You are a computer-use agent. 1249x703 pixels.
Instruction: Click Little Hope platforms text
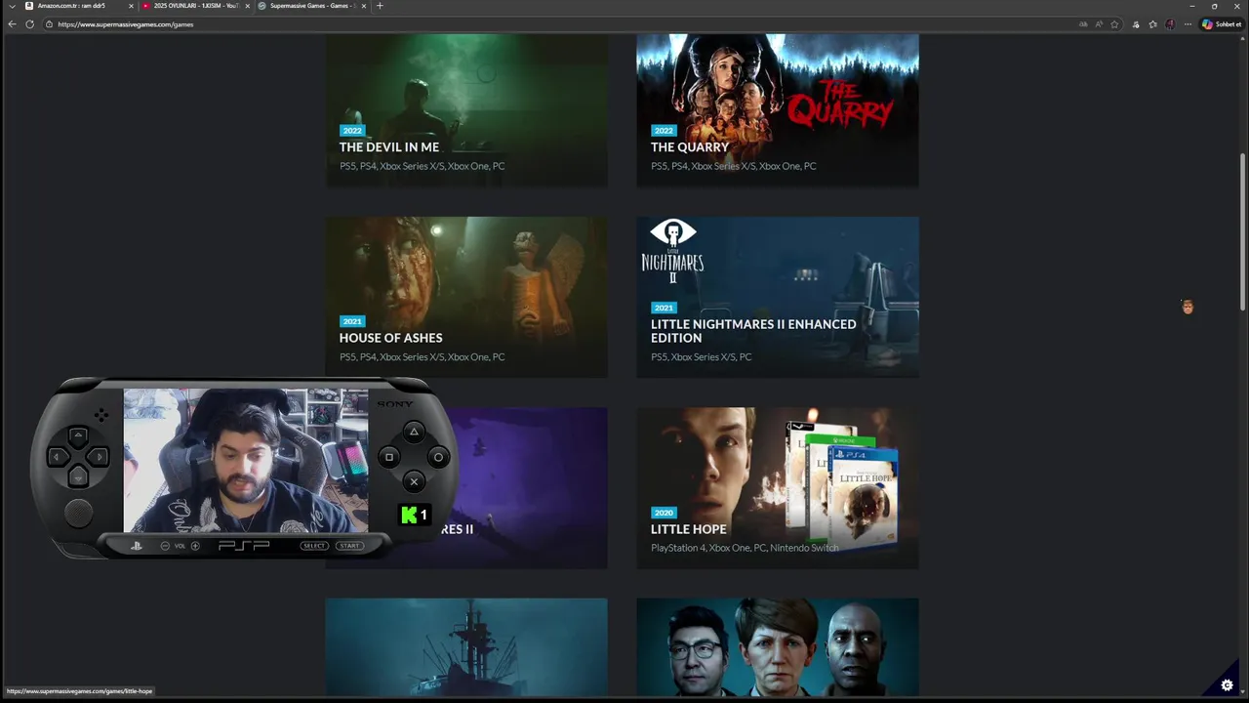(x=745, y=548)
